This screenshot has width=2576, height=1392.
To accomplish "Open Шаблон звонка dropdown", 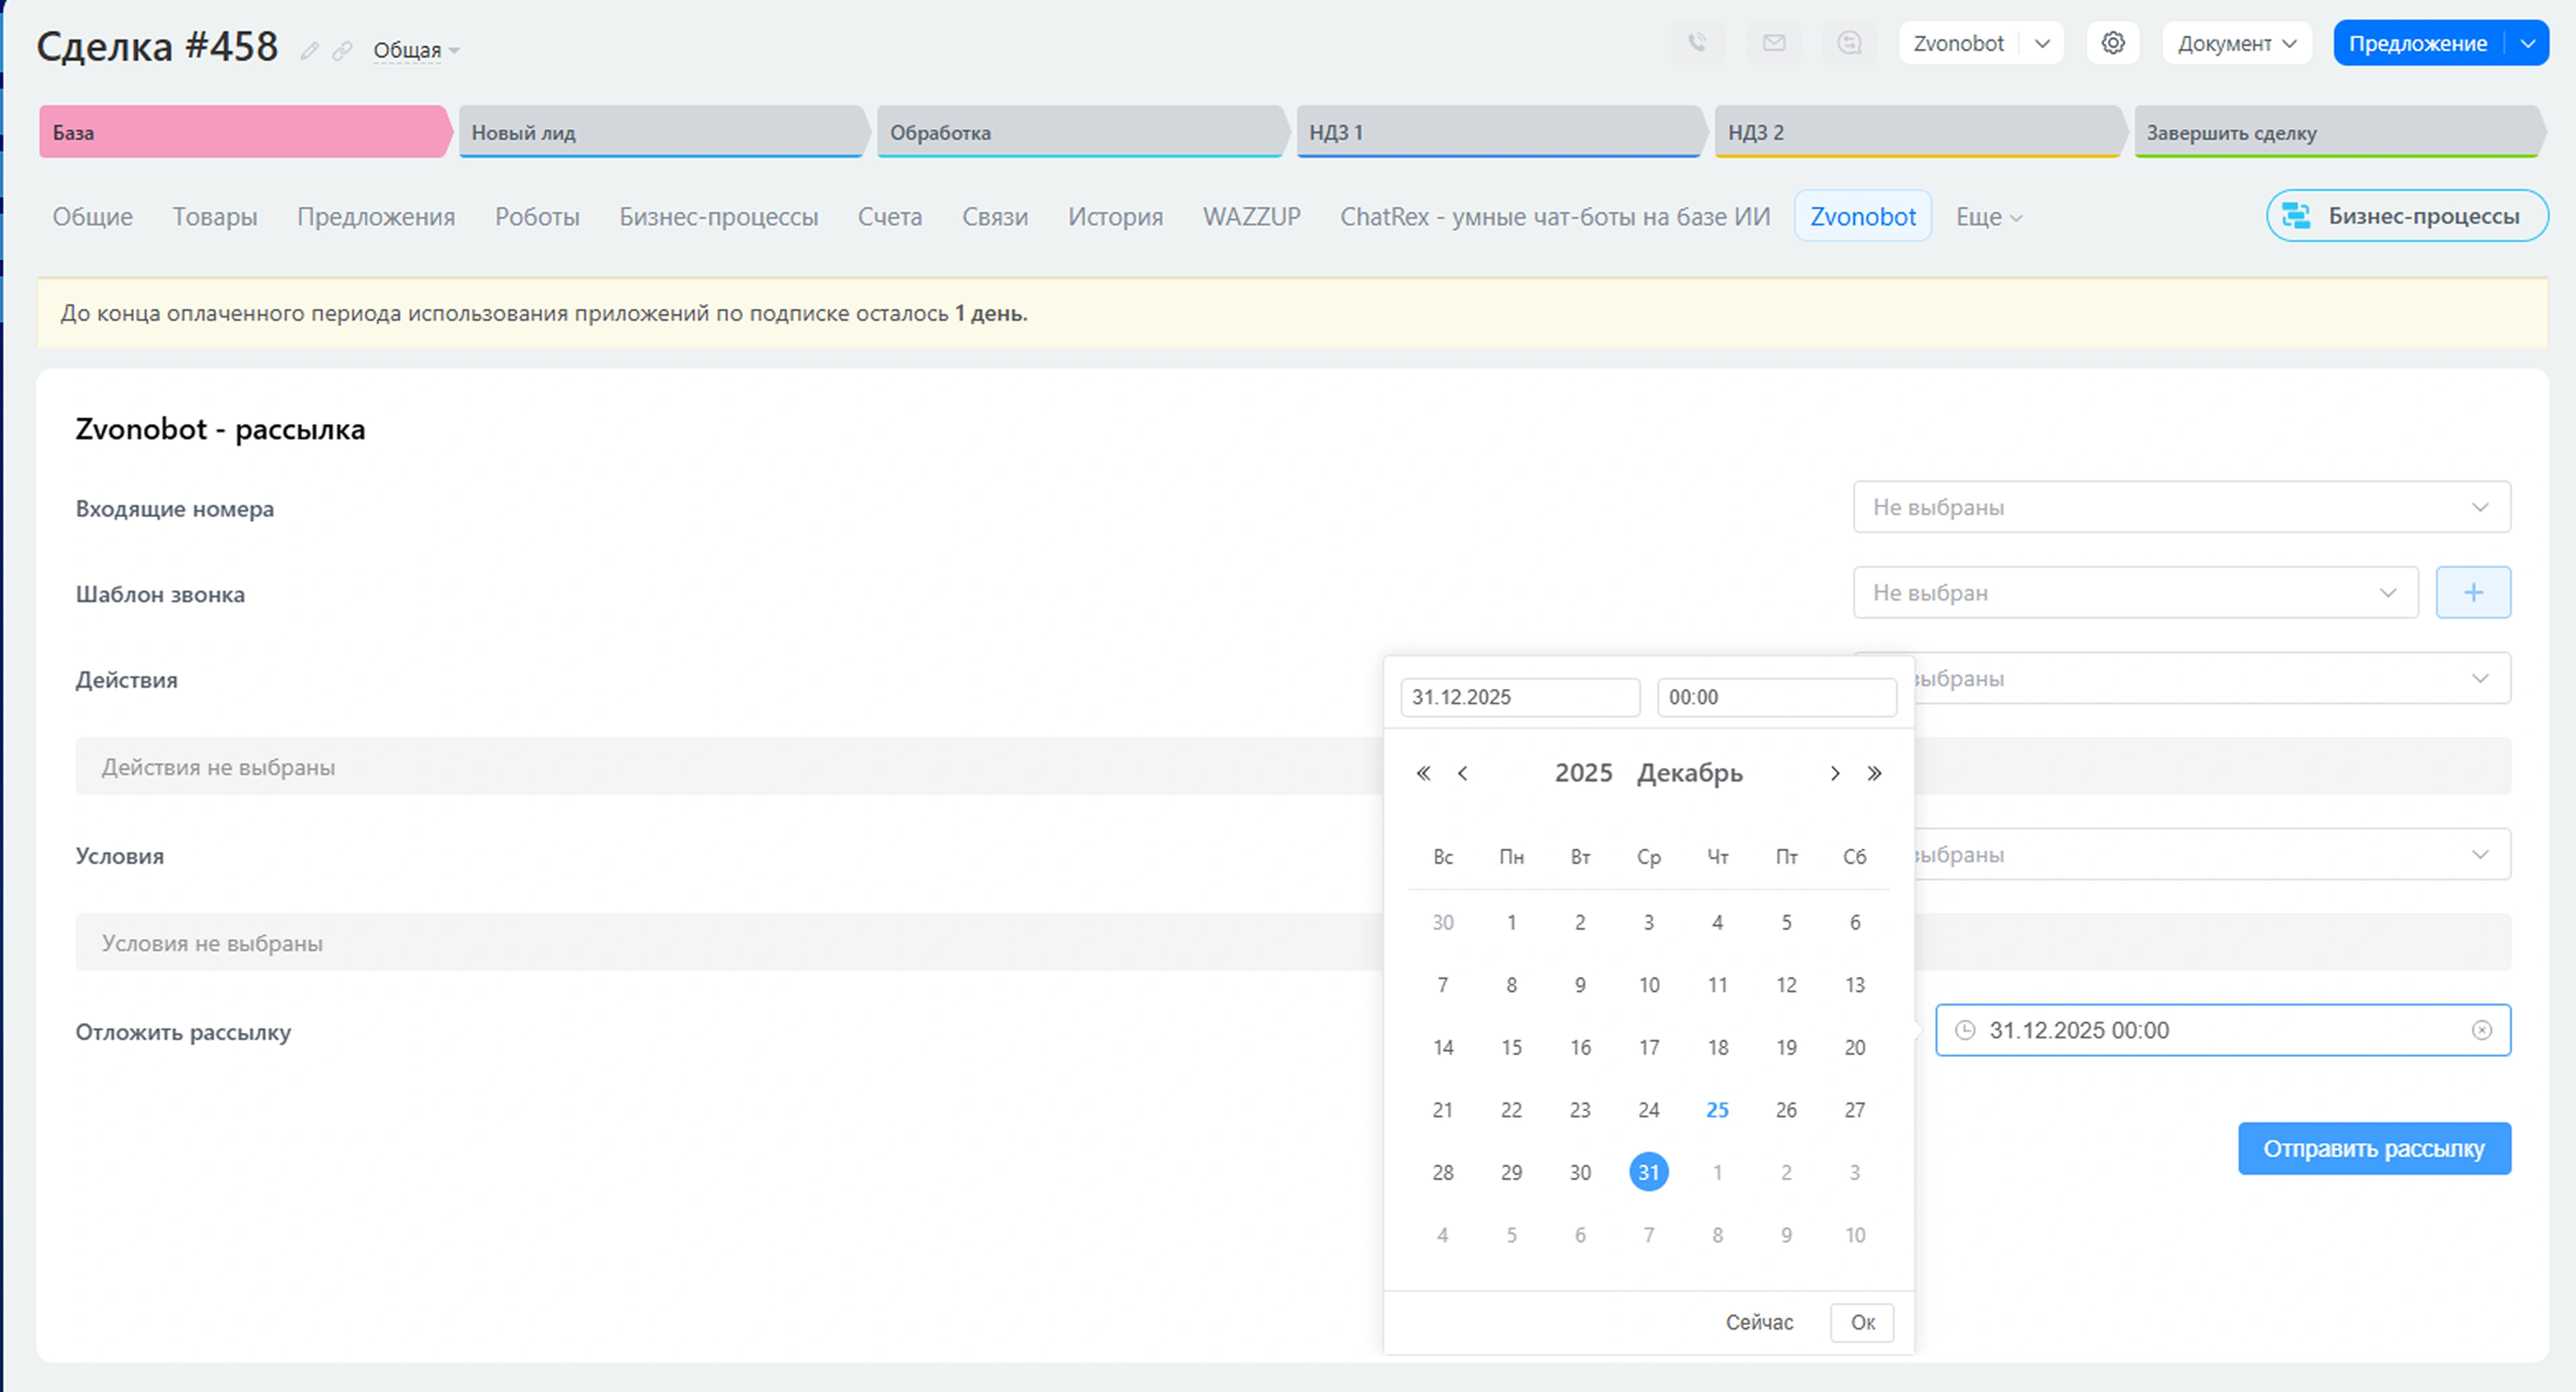I will 2135,593.
